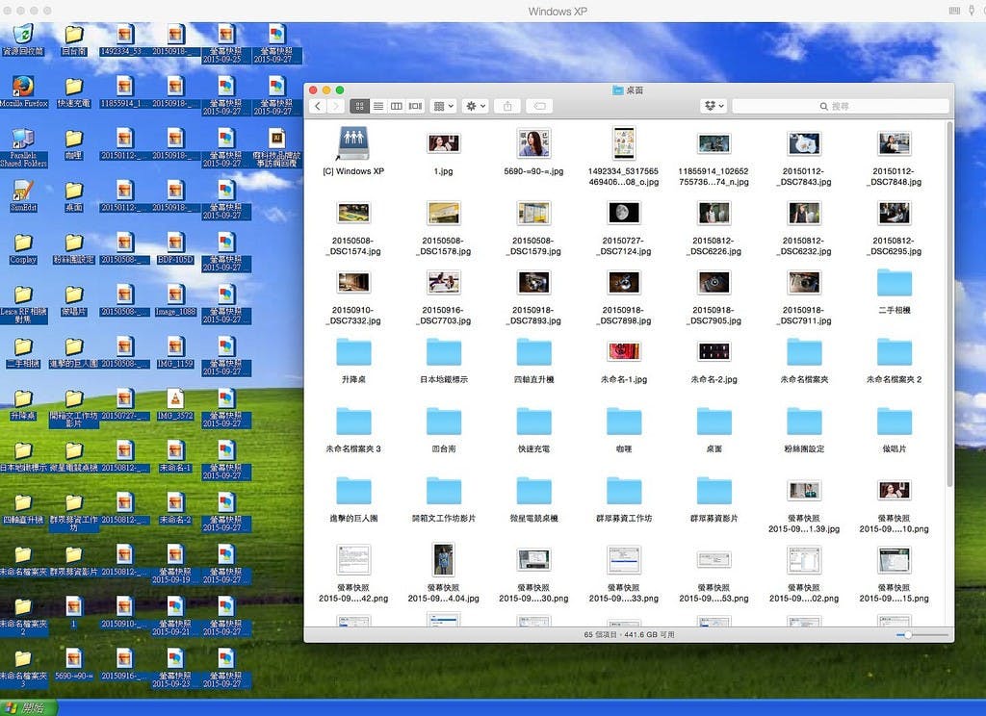This screenshot has height=716, width=986.
Task: Select the [C] Windows XP drive
Action: click(352, 144)
